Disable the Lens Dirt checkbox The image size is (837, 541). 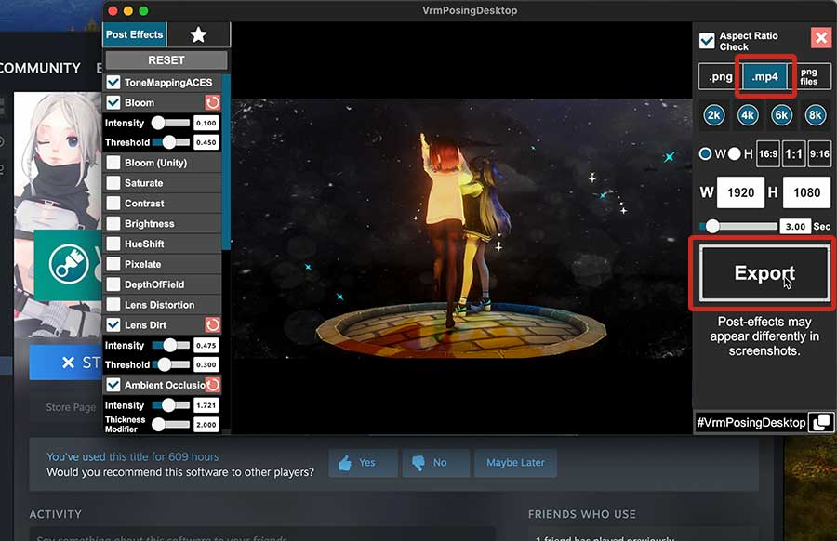coord(113,325)
